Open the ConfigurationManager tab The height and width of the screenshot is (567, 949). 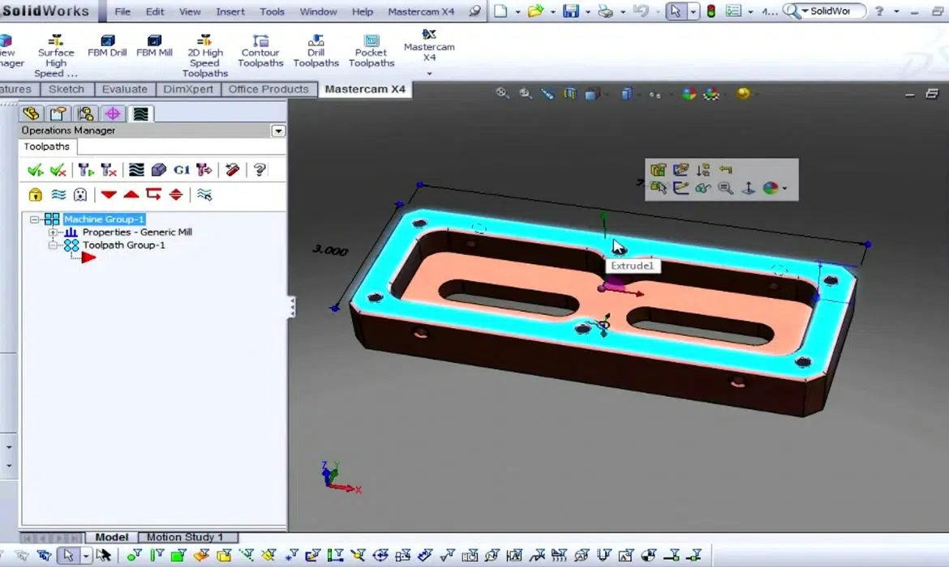(85, 113)
